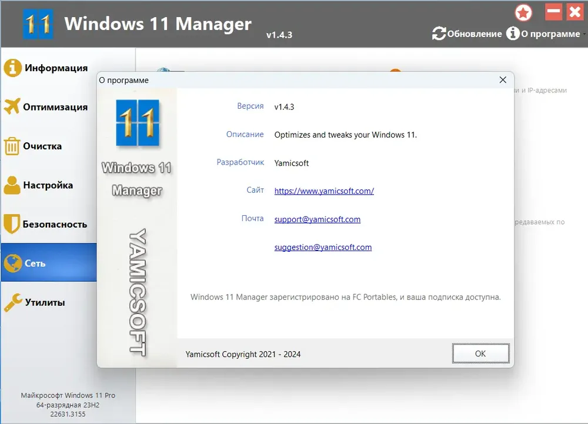Minimize the Windows 11 Manager window
This screenshot has width=588, height=424.
pyautogui.click(x=553, y=12)
